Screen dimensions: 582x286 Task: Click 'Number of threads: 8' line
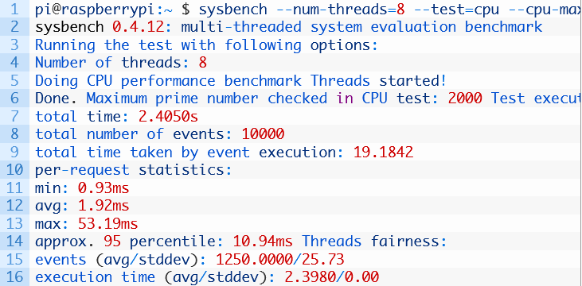pos(121,63)
